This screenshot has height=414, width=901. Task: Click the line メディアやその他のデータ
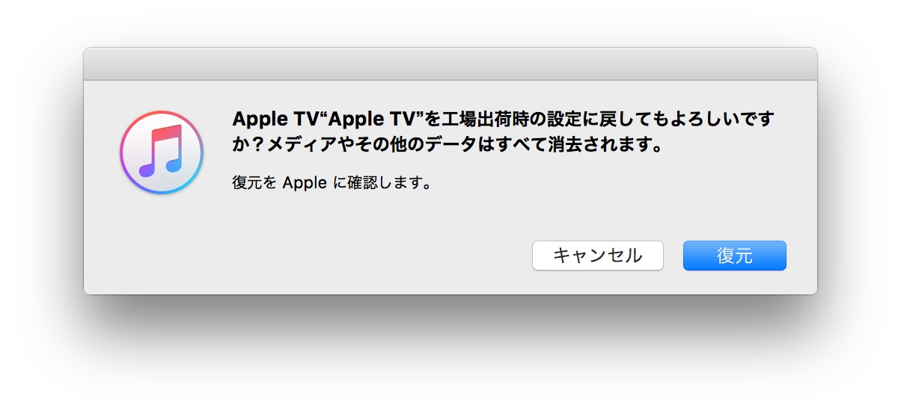[366, 144]
